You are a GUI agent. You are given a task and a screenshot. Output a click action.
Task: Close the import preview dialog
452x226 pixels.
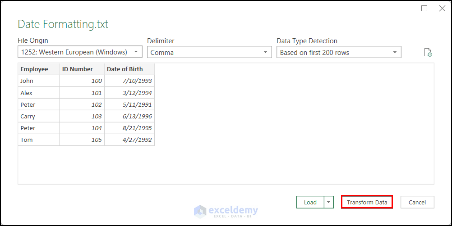click(x=442, y=9)
